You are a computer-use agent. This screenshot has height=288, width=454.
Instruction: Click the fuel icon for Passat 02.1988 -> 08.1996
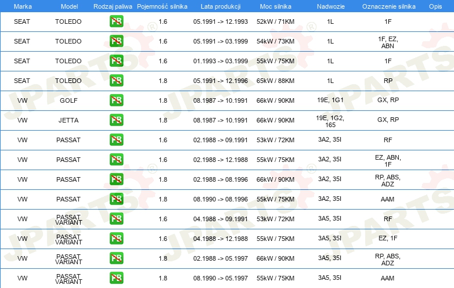(116, 179)
